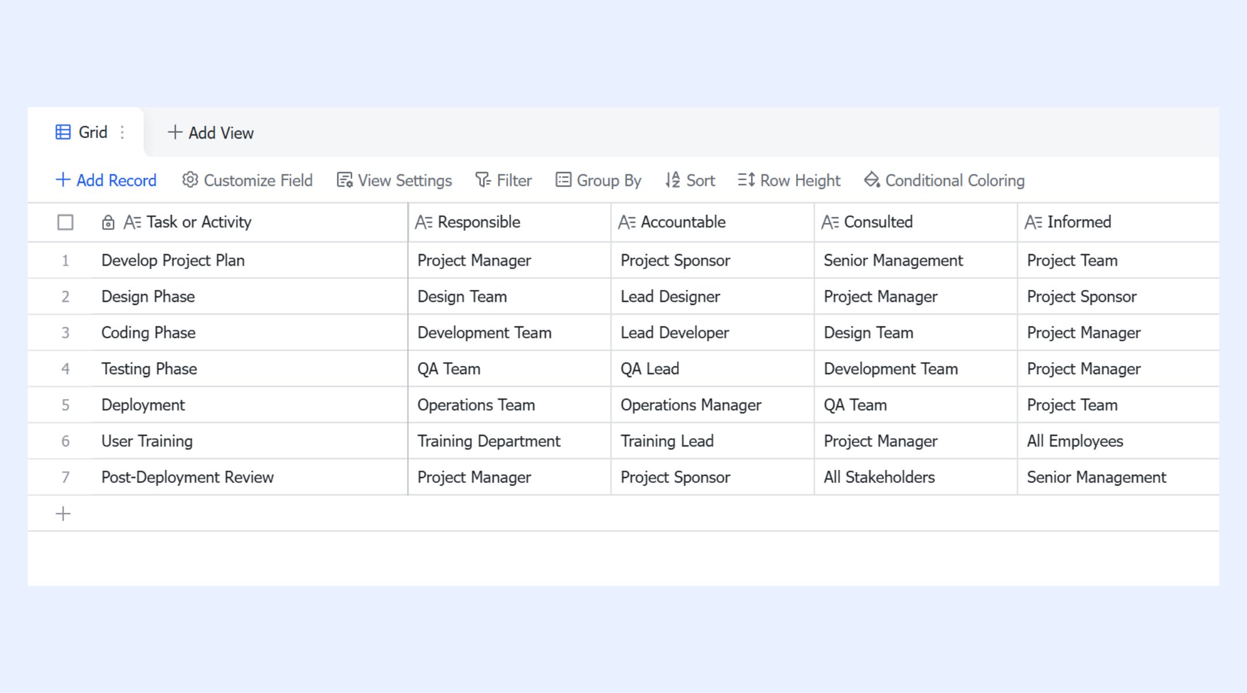Toggle the select-all records checkbox
The width and height of the screenshot is (1247, 693).
click(x=65, y=222)
